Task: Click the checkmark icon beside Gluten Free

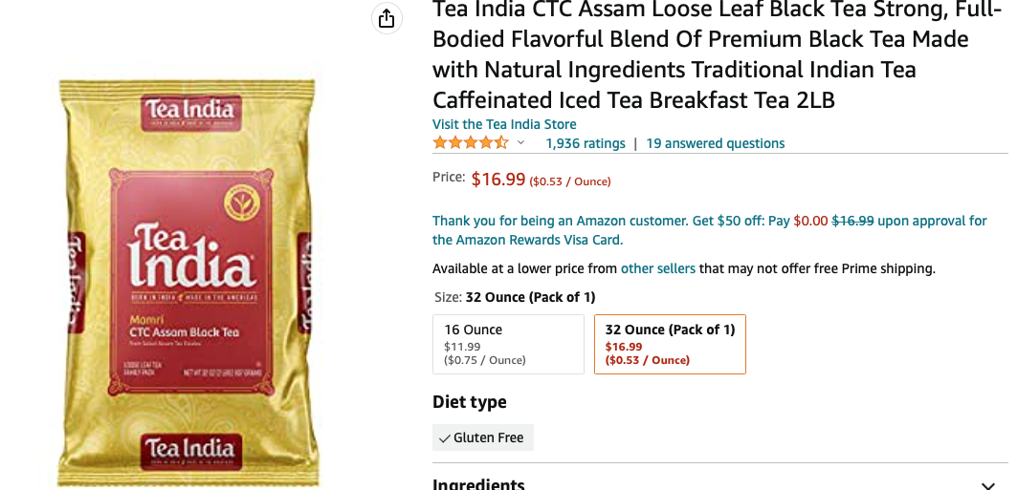Action: 445,437
